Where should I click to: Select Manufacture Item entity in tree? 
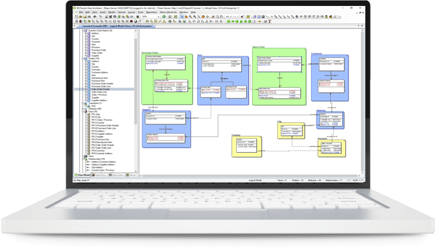click(99, 78)
